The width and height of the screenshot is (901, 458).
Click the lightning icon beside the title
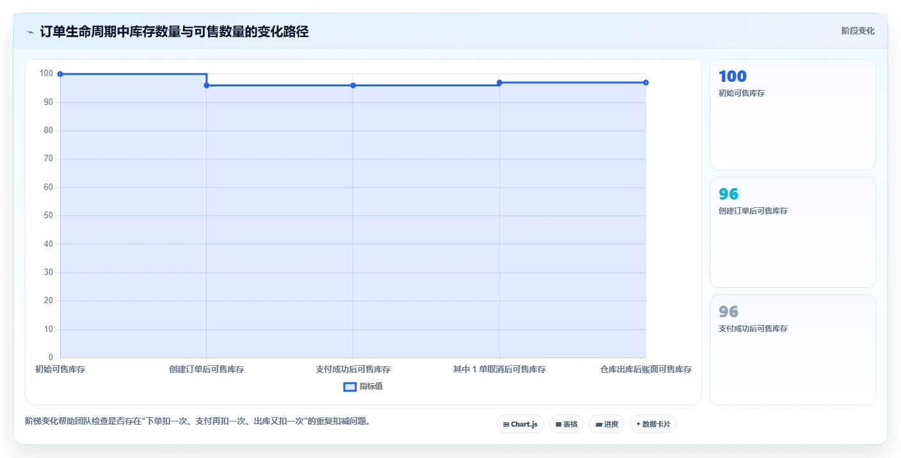point(30,32)
